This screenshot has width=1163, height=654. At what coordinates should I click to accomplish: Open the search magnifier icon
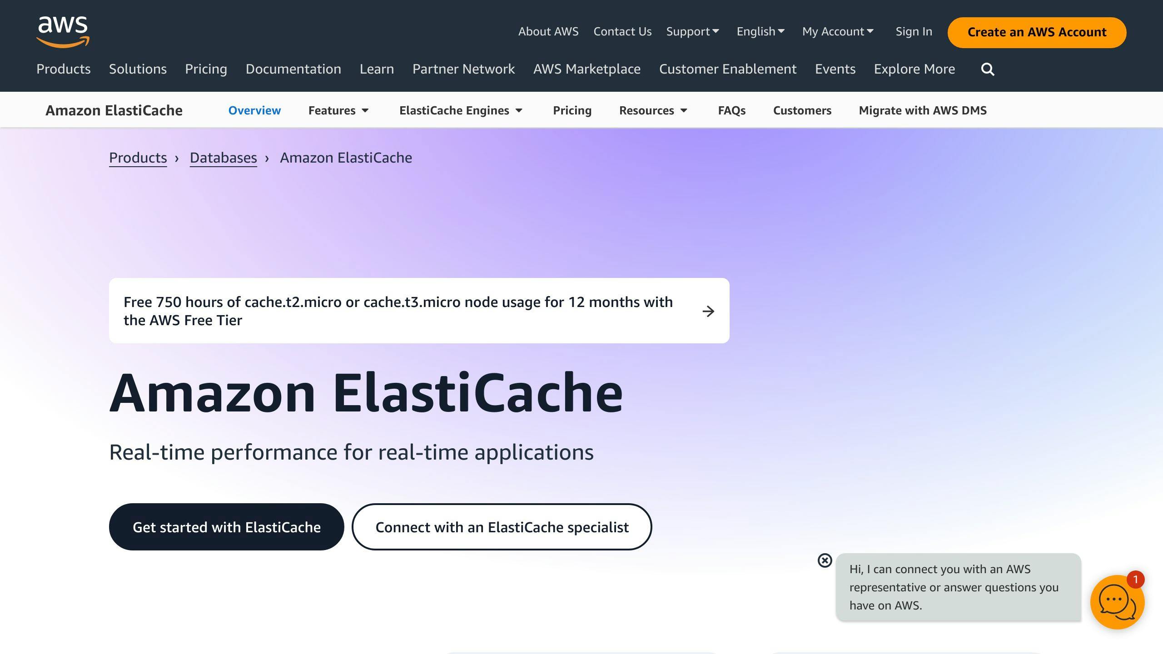(x=988, y=69)
